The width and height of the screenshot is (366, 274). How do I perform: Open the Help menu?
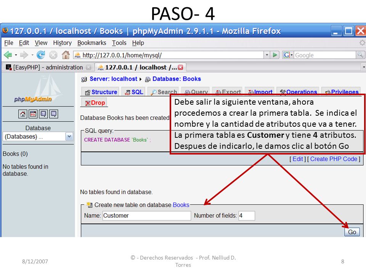tap(138, 43)
